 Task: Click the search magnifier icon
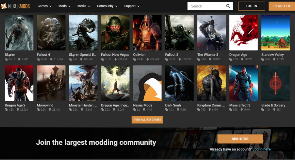(228, 6)
